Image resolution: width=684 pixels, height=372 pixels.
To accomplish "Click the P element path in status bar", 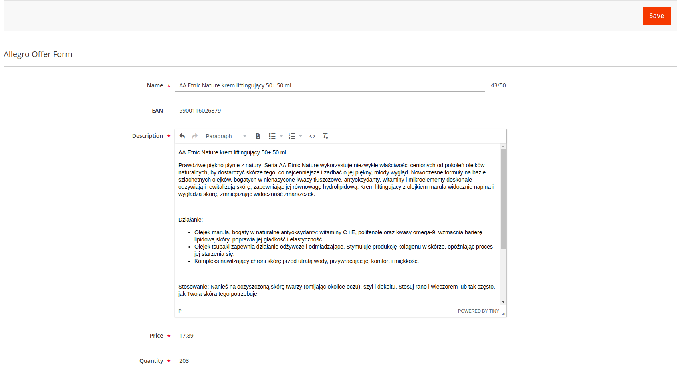I will 180,311.
